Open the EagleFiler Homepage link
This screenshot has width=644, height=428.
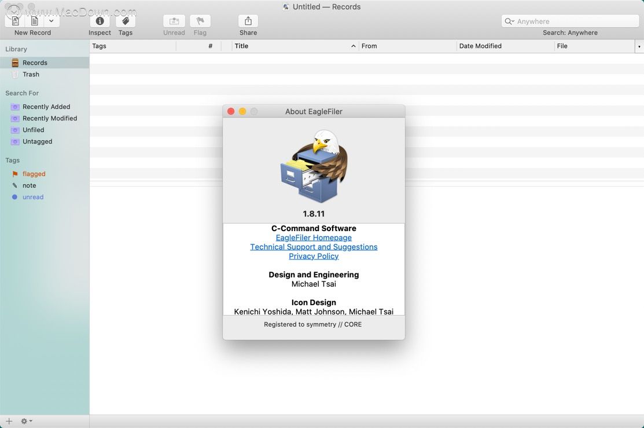point(314,237)
